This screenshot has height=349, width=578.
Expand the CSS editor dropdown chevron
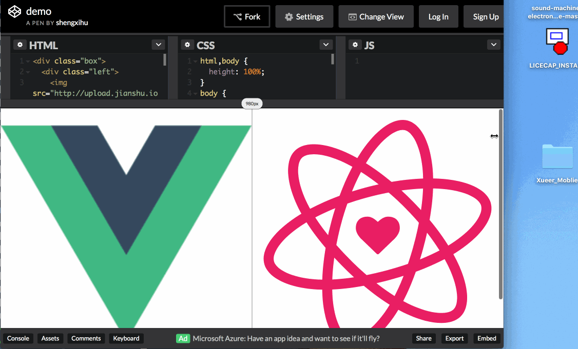(326, 45)
